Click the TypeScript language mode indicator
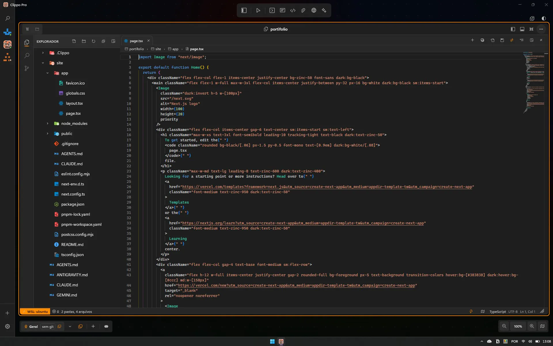The width and height of the screenshot is (553, 346). pyautogui.click(x=497, y=311)
